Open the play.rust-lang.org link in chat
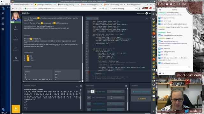 pos(173,44)
